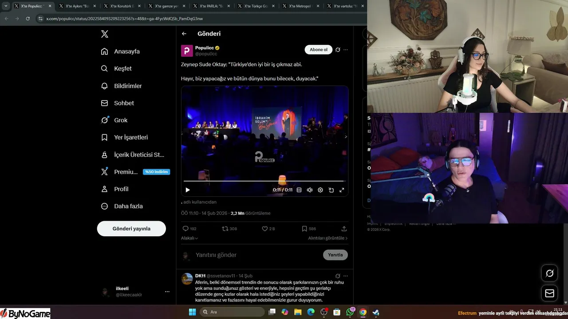Seek on the video progress bar

(x=264, y=181)
